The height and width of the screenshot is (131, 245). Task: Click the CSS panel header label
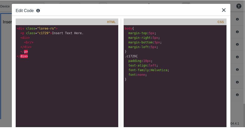click(221, 22)
